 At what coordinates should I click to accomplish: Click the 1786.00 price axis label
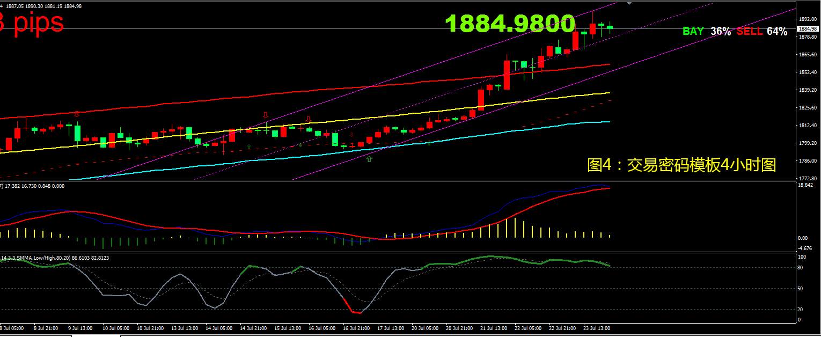(808, 161)
